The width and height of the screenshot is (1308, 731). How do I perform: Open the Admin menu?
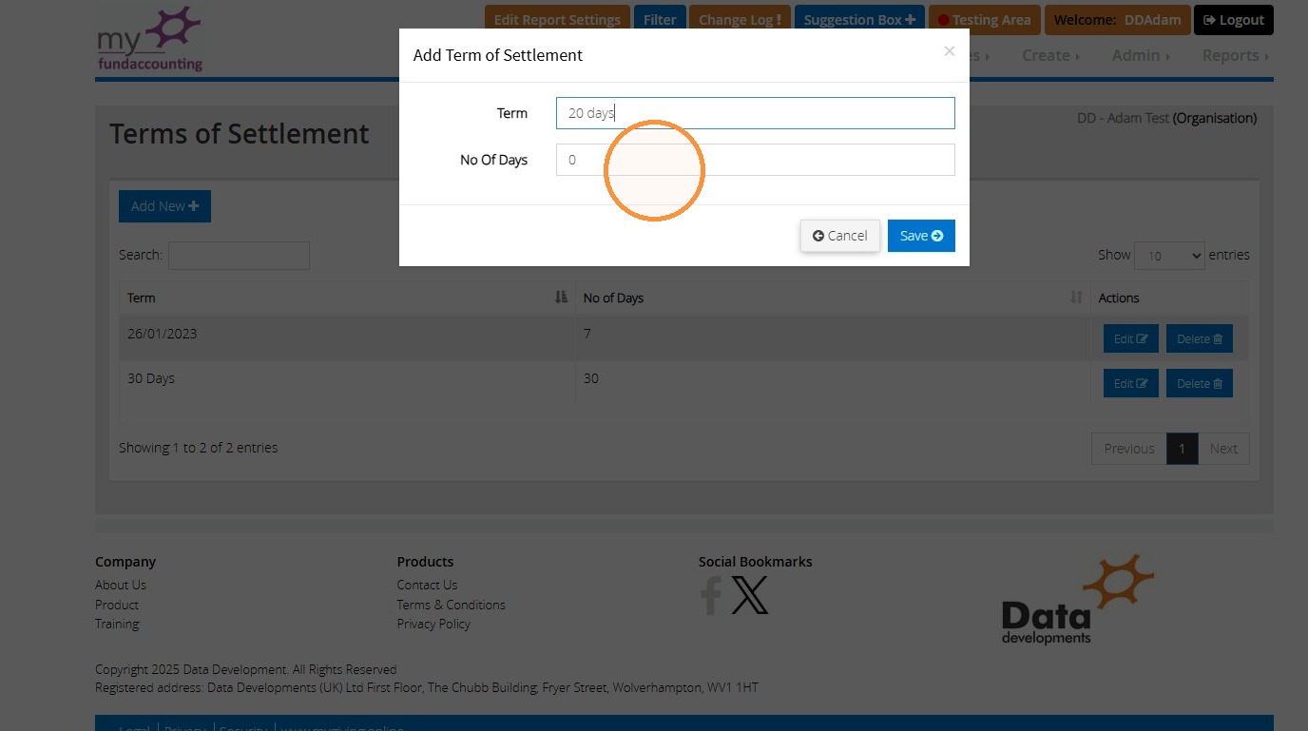[x=1141, y=55]
